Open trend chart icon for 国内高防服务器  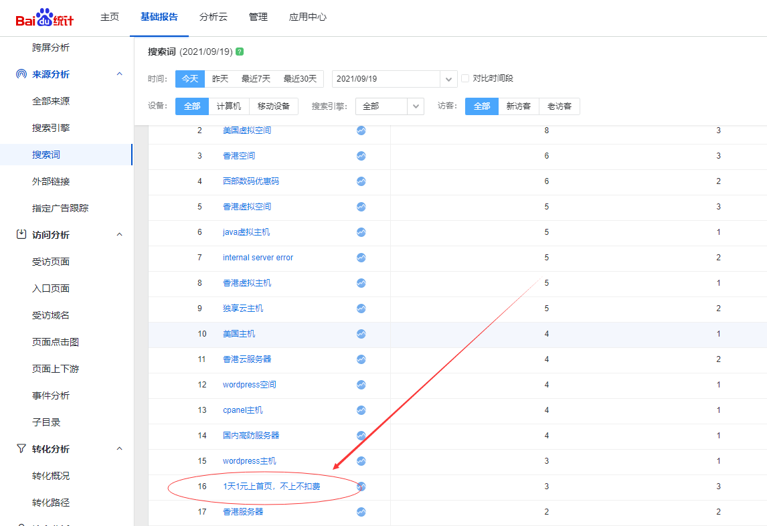(361, 436)
